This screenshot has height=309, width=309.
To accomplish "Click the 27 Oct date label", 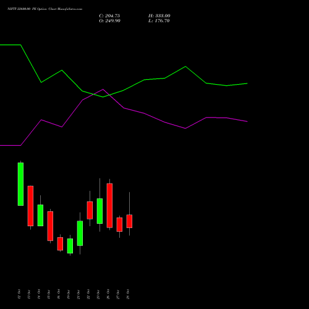I will tap(118, 294).
